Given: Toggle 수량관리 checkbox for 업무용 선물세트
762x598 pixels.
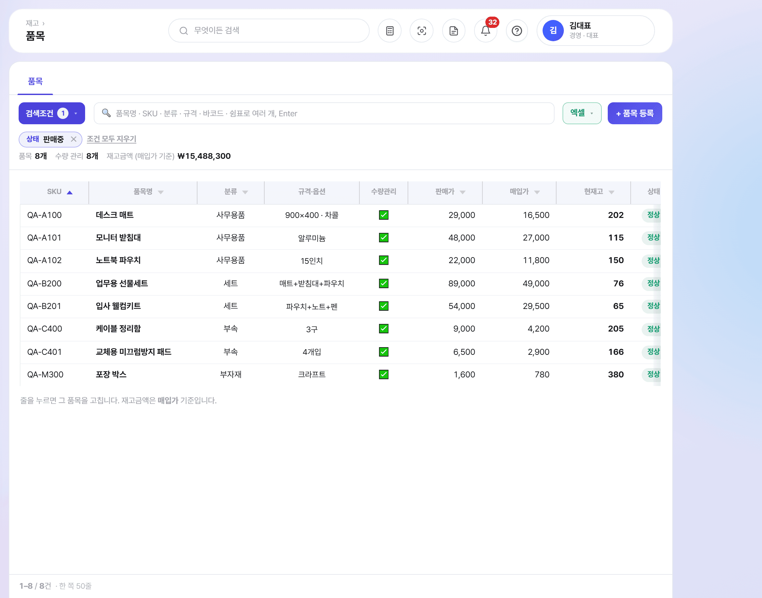Looking at the screenshot, I should [x=384, y=283].
